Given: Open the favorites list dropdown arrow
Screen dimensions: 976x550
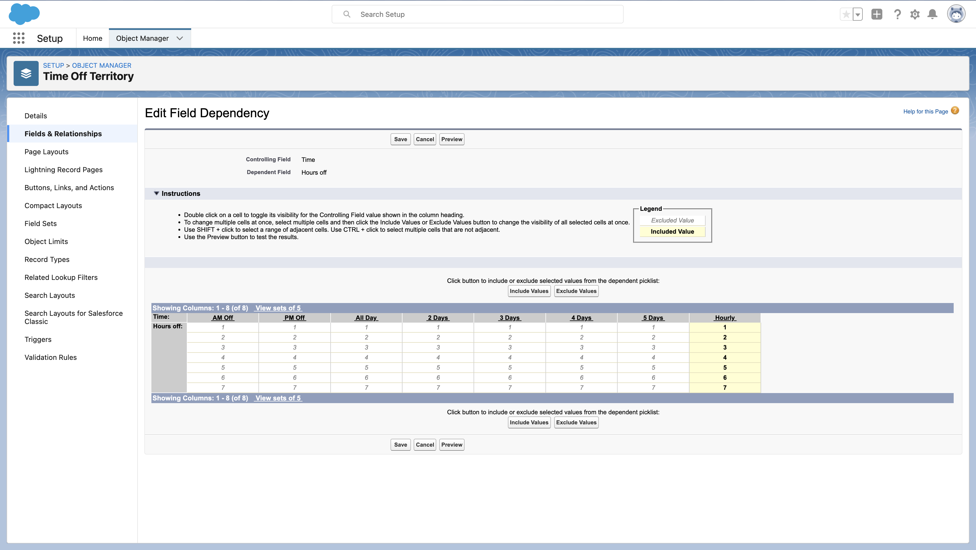Looking at the screenshot, I should (858, 14).
